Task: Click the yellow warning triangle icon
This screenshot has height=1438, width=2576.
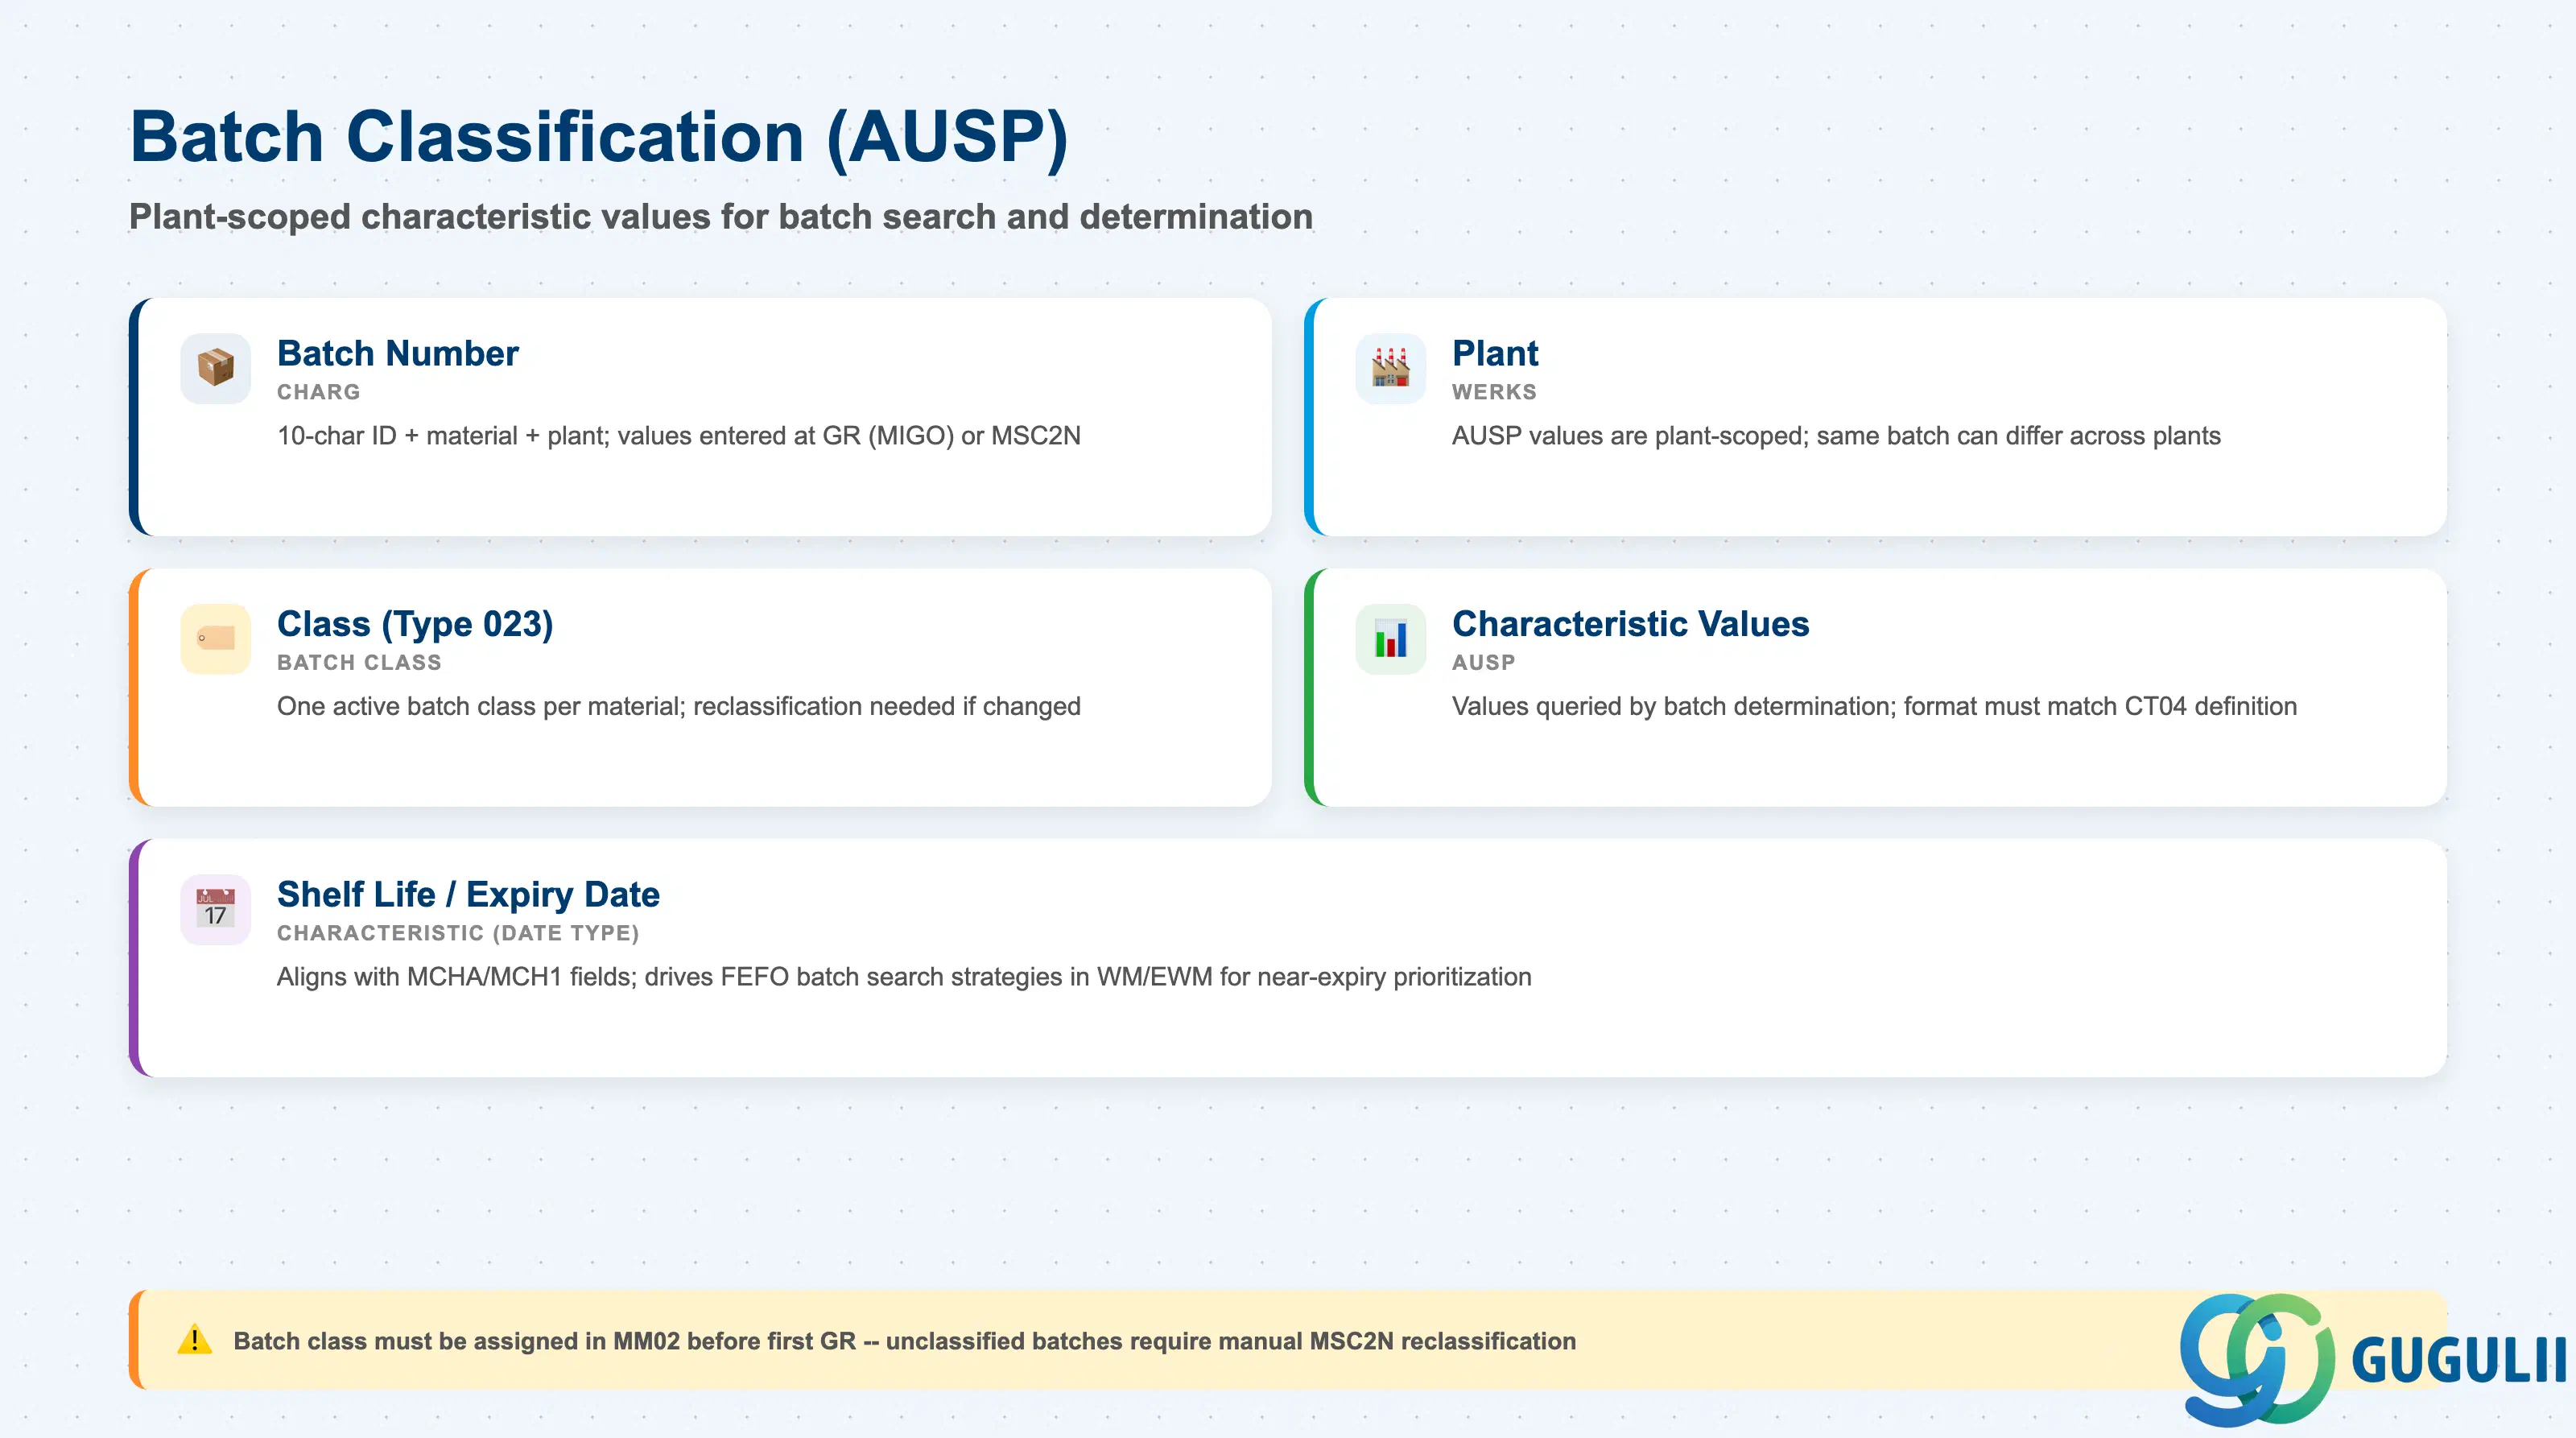Action: [x=194, y=1340]
